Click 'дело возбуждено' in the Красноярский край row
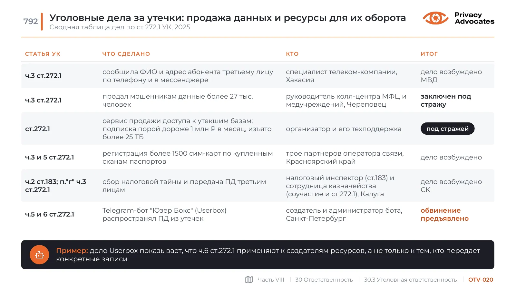This screenshot has height=290, width=516. [x=451, y=157]
